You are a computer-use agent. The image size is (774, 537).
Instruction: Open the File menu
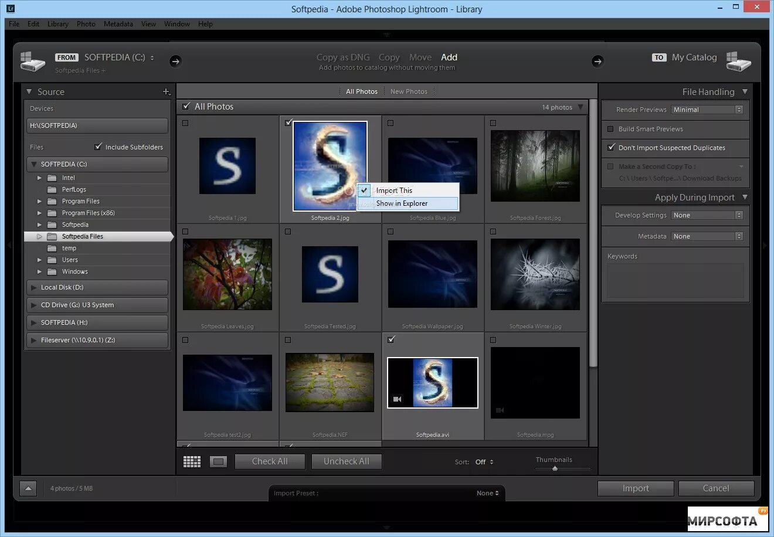point(15,24)
